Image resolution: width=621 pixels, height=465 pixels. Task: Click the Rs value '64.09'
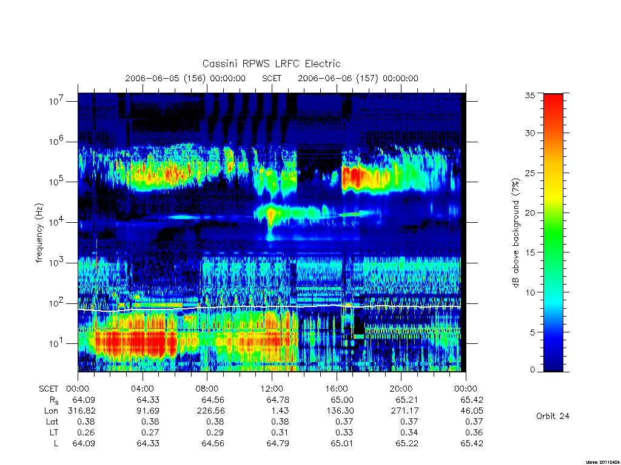84,400
